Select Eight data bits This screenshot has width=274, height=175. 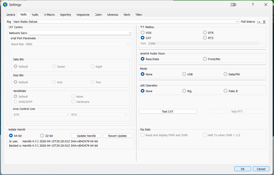(96, 67)
